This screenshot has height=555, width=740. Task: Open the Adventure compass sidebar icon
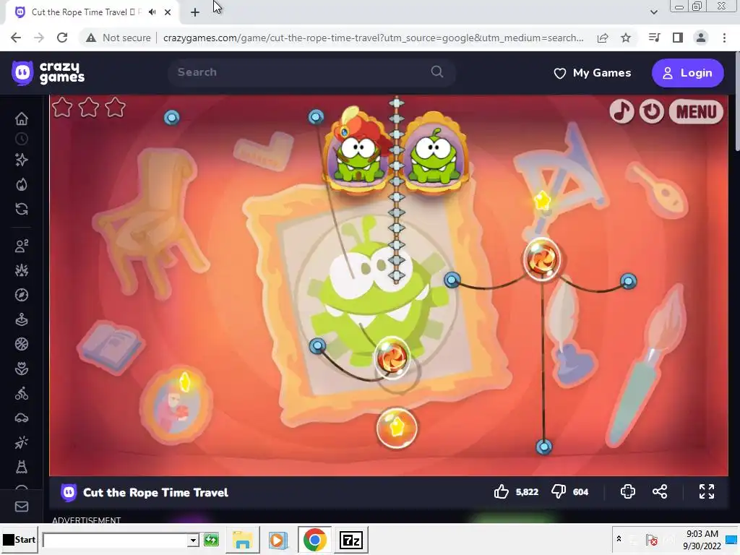point(21,295)
